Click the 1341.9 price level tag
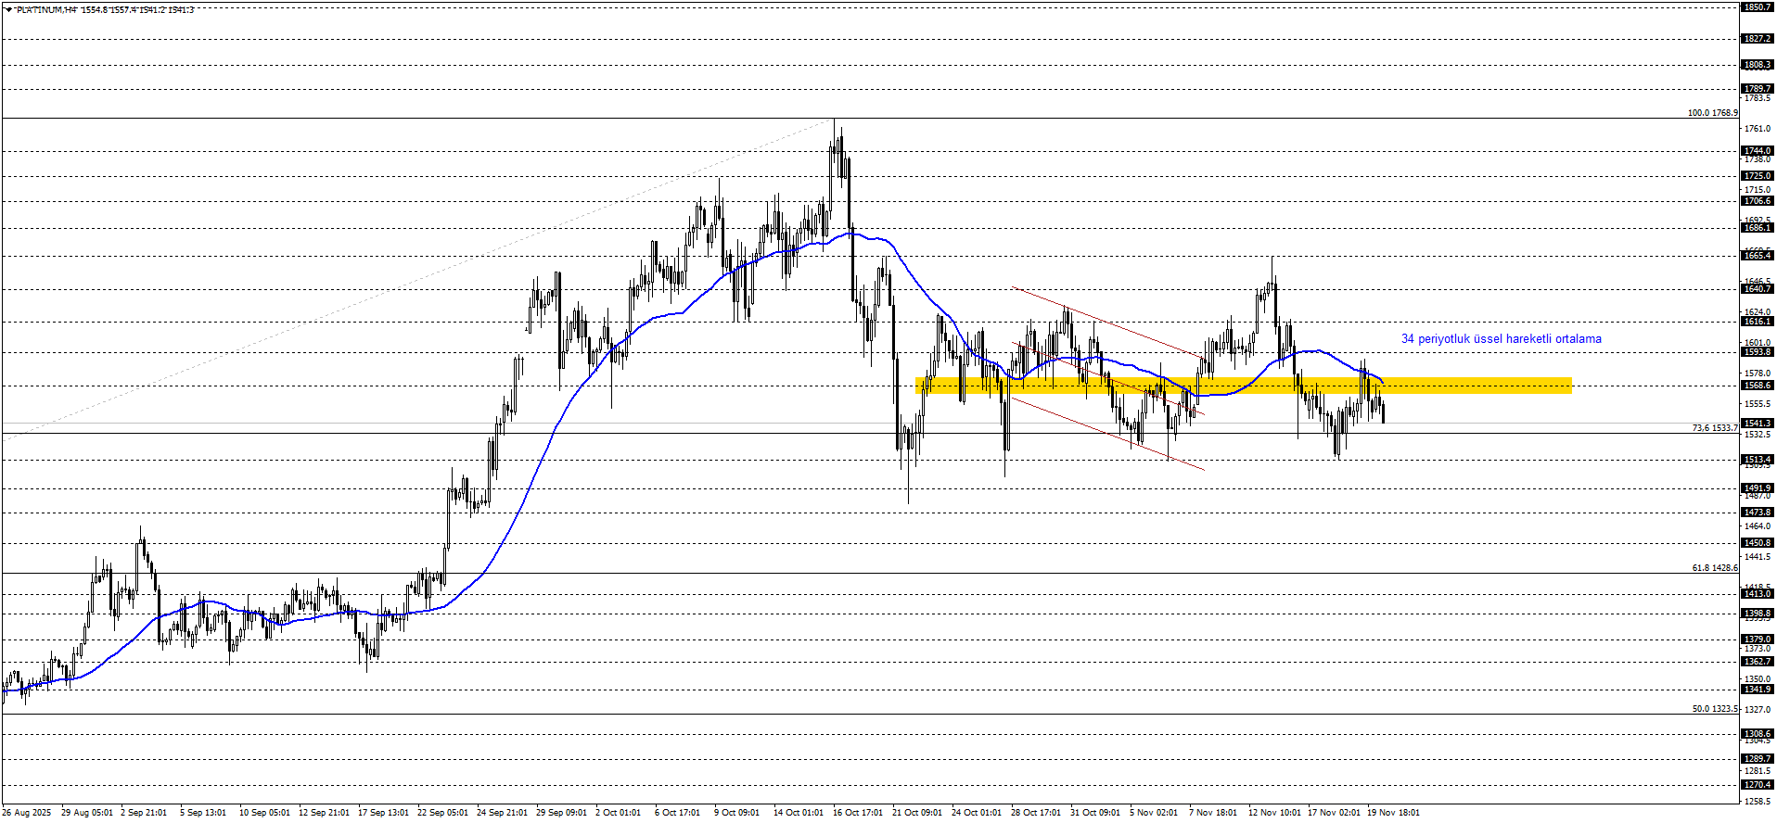The width and height of the screenshot is (1777, 823). pos(1757,690)
